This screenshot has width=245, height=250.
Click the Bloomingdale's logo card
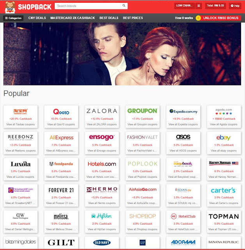pos(21,243)
